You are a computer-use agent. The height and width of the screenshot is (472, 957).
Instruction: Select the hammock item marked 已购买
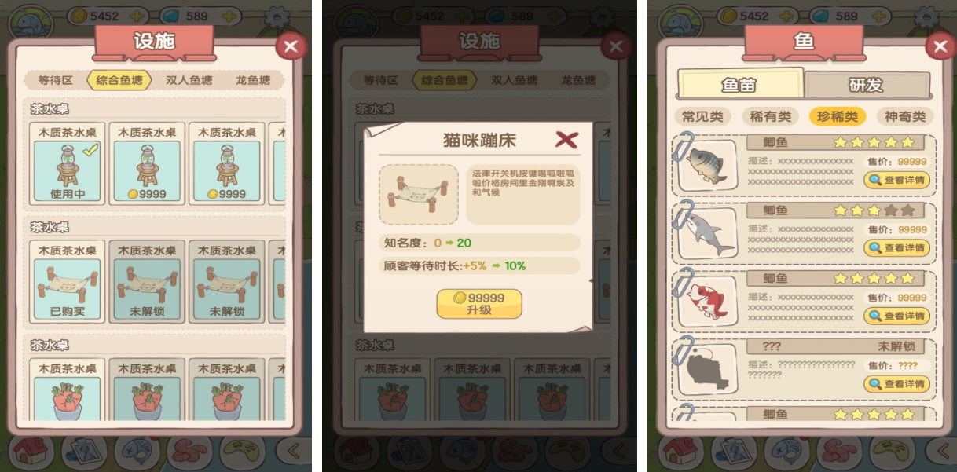pyautogui.click(x=68, y=281)
